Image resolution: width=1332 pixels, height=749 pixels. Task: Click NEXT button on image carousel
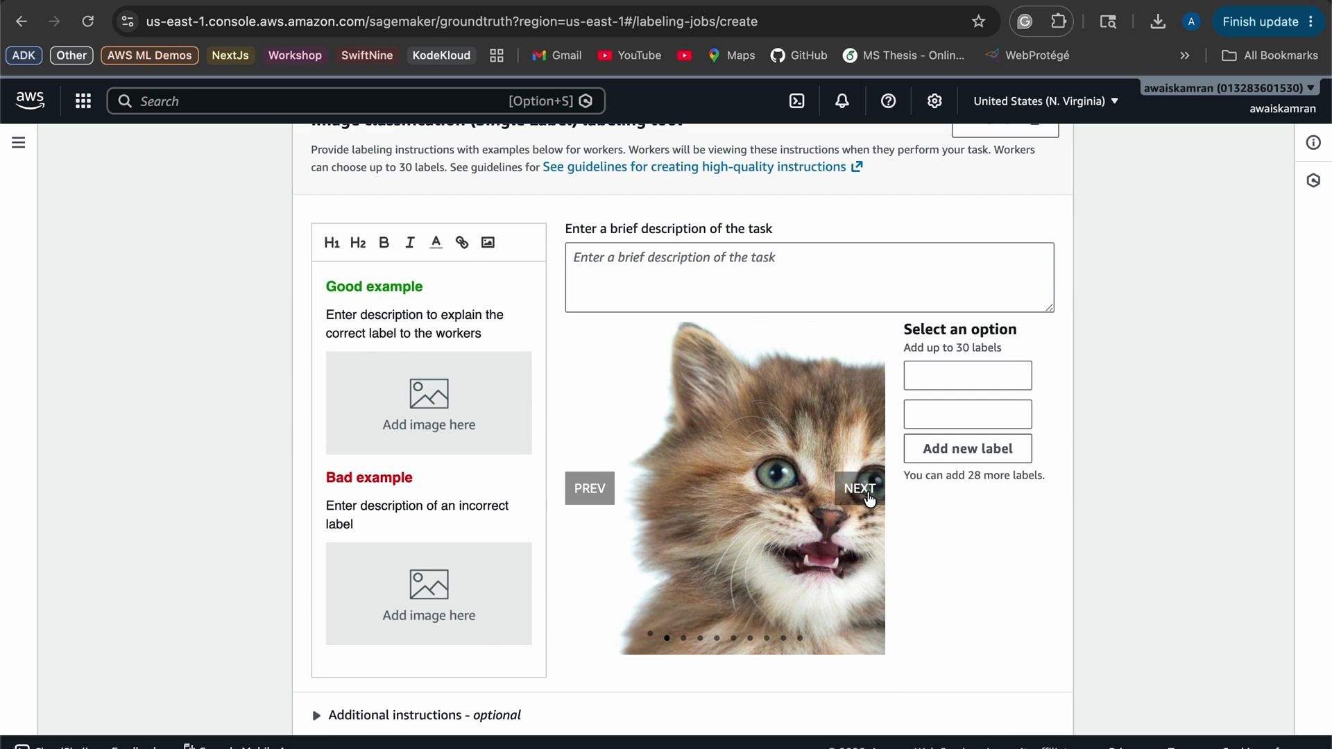pos(860,489)
